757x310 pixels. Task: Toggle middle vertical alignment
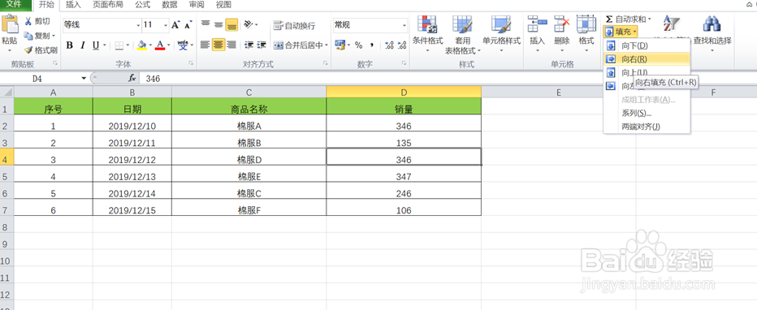pyautogui.click(x=218, y=24)
